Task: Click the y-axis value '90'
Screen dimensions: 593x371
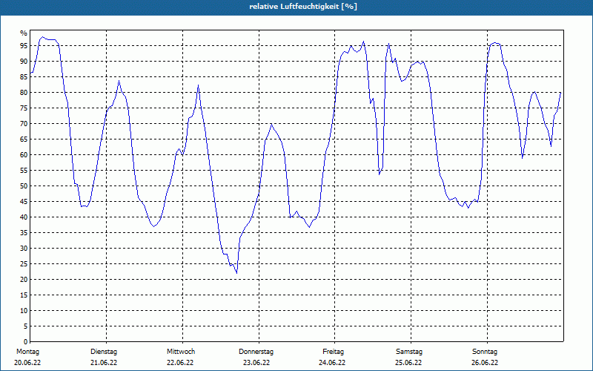Action: point(24,62)
